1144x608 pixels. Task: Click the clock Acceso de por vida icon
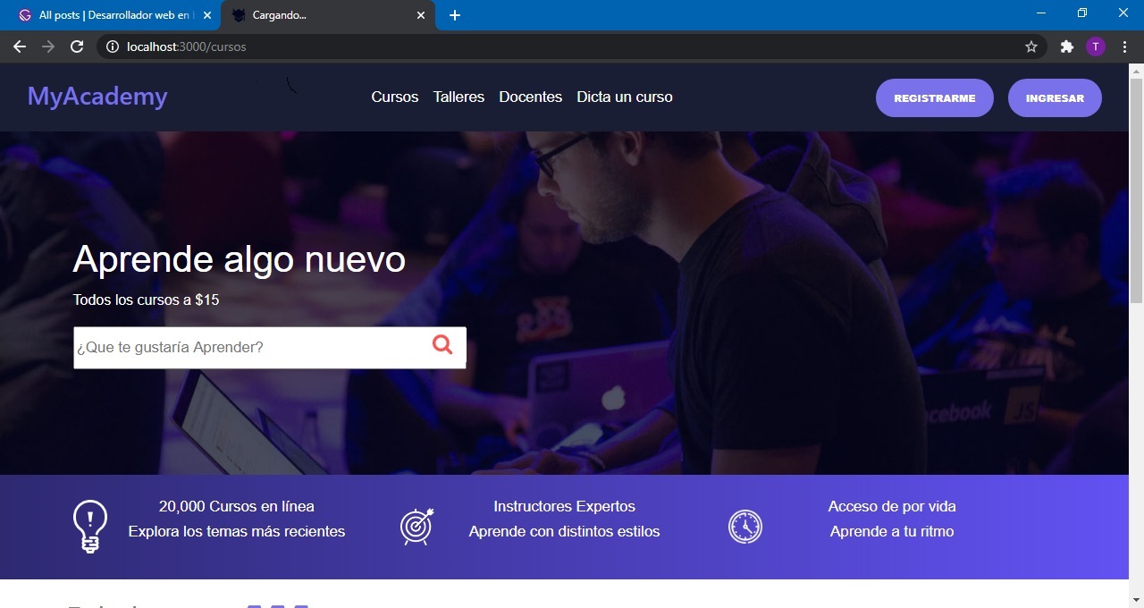click(745, 526)
